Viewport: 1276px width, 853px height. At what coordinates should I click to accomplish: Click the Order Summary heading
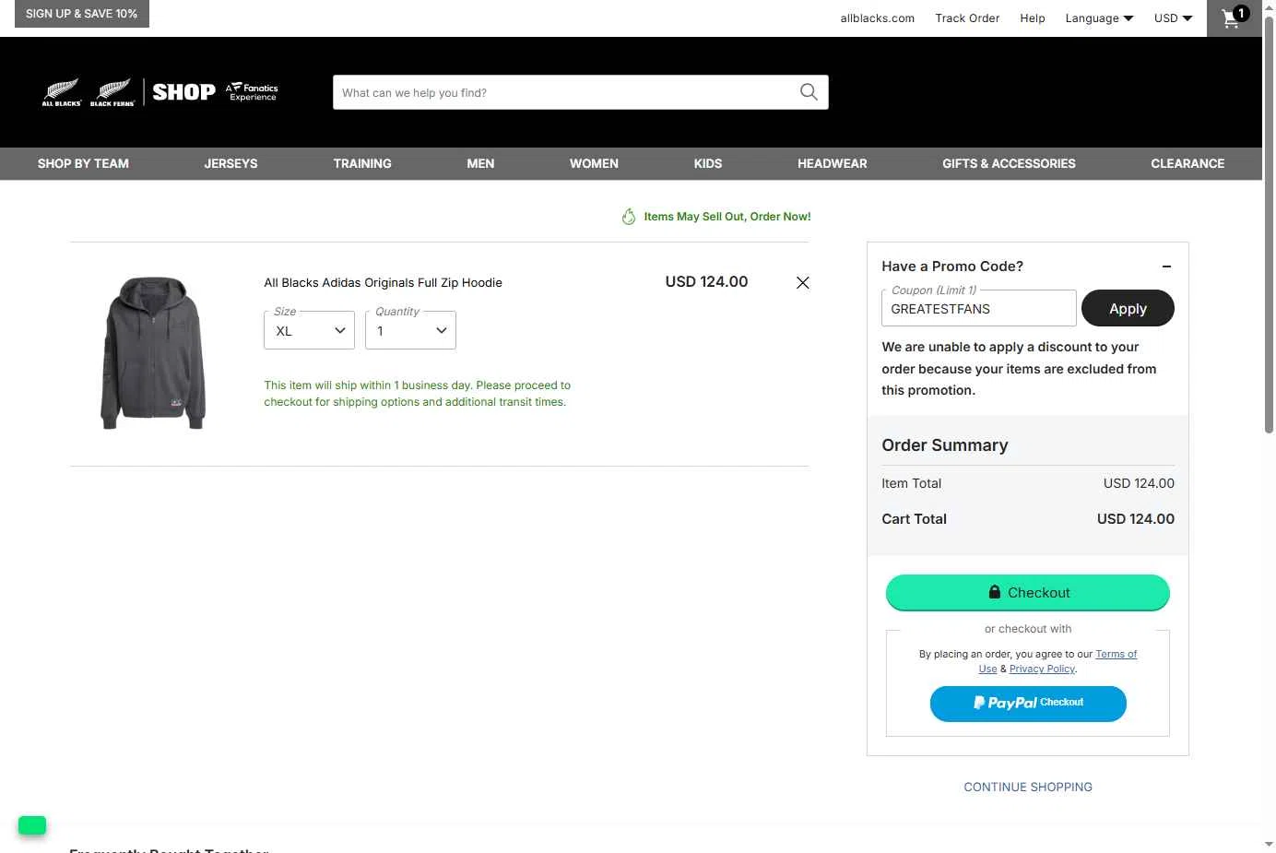coord(945,445)
